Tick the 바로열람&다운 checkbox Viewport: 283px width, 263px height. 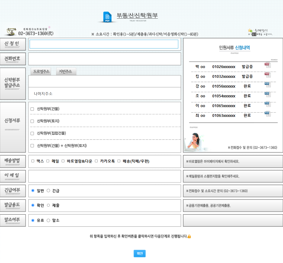(63, 161)
